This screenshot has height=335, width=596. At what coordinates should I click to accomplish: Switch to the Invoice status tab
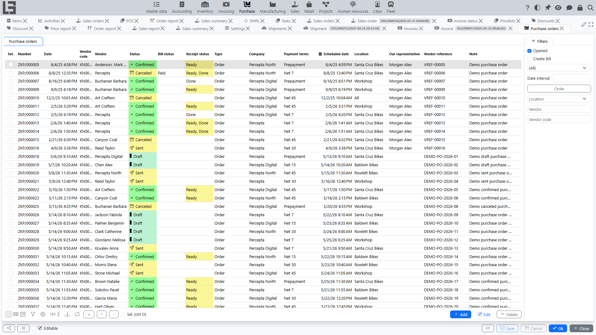(465, 21)
